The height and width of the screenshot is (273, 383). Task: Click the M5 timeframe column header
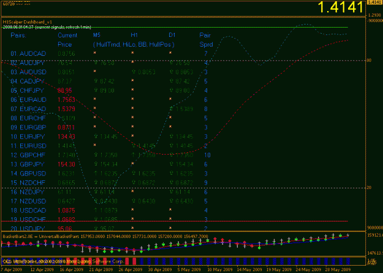pyautogui.click(x=97, y=35)
